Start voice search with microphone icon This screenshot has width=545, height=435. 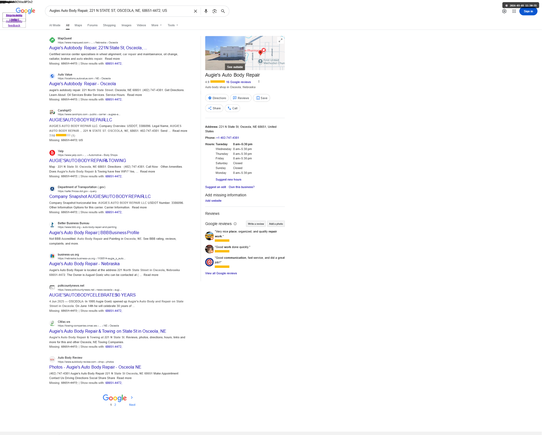[206, 11]
